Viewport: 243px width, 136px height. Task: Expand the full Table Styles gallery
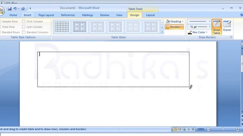162,32
